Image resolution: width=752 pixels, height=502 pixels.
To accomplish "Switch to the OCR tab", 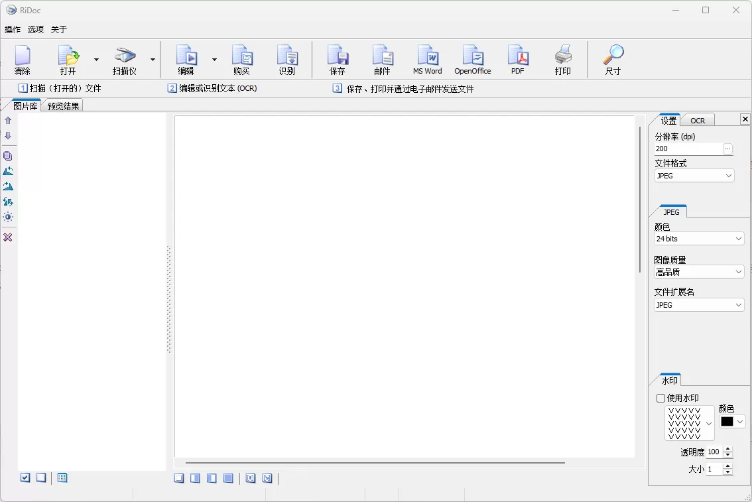I will pyautogui.click(x=698, y=120).
